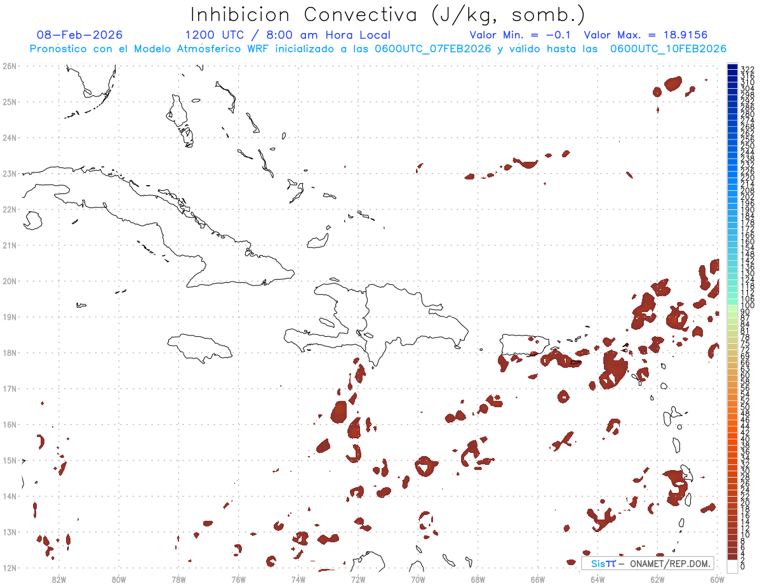Click the legend value '196'
762x588 pixels.
pos(747,203)
